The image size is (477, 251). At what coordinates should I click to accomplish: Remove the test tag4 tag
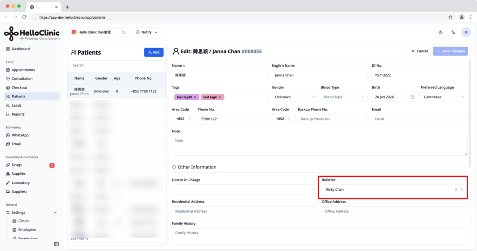pos(220,97)
